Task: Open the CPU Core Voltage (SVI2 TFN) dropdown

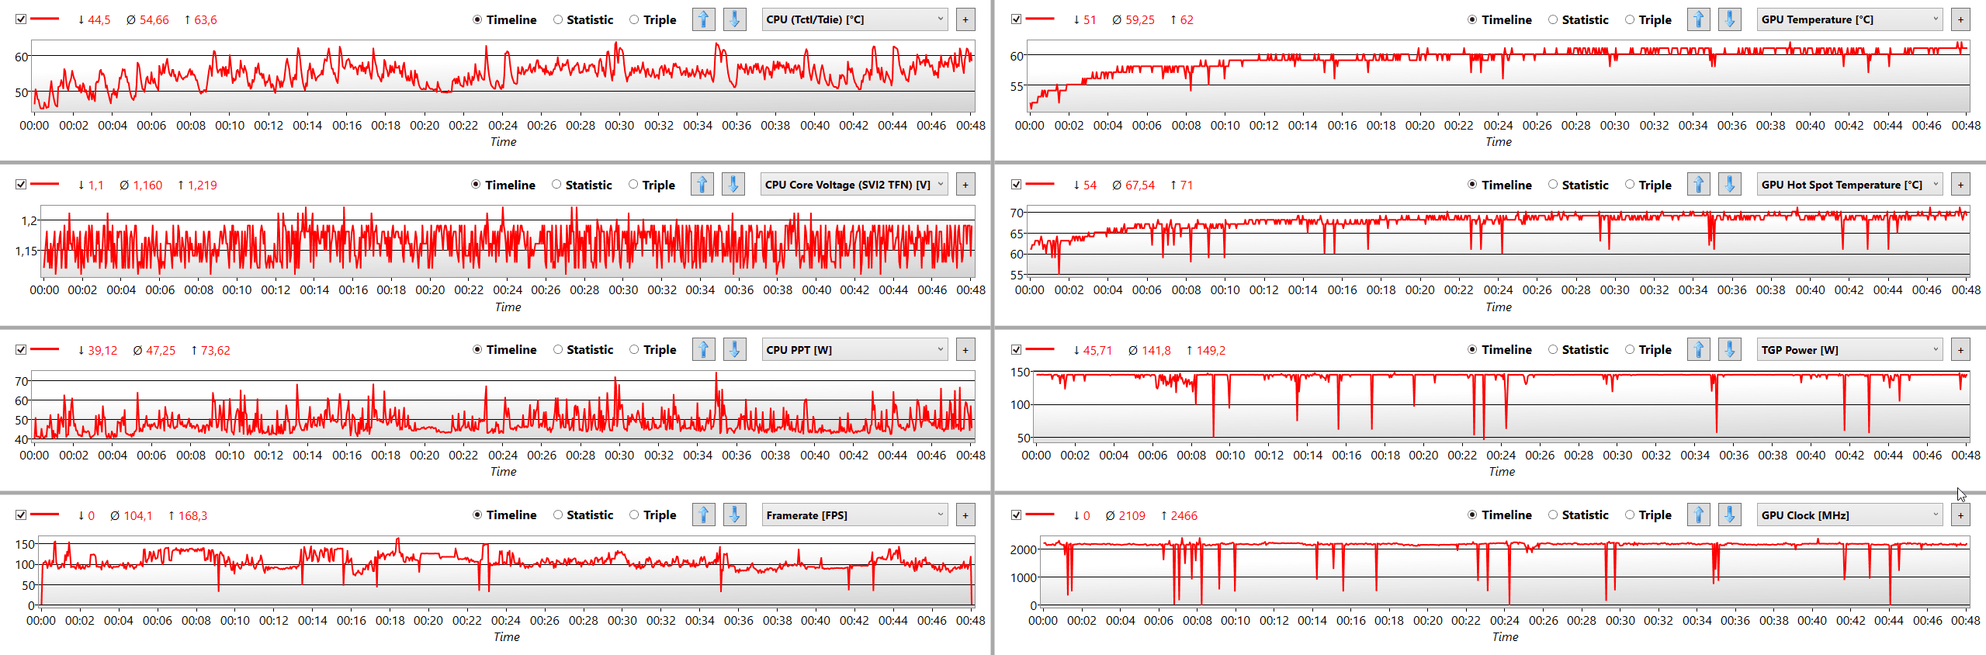Action: click(854, 185)
